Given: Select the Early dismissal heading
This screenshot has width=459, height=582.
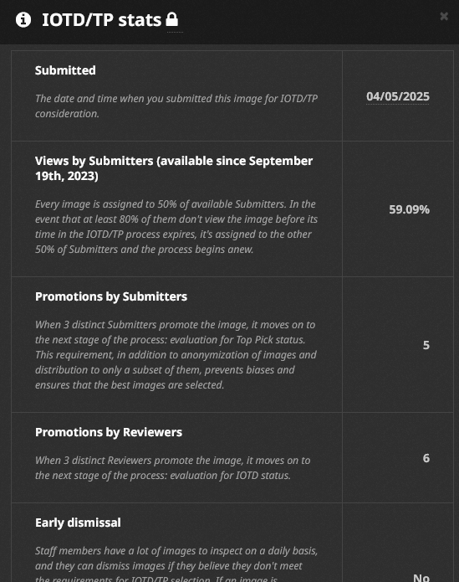Looking at the screenshot, I should click(x=78, y=523).
